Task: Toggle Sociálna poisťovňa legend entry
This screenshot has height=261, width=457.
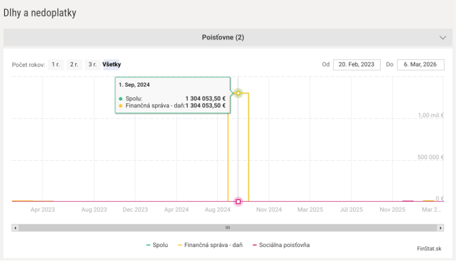Action: (x=281, y=245)
